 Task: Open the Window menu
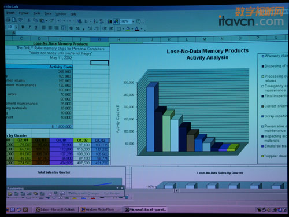[x=61, y=14]
